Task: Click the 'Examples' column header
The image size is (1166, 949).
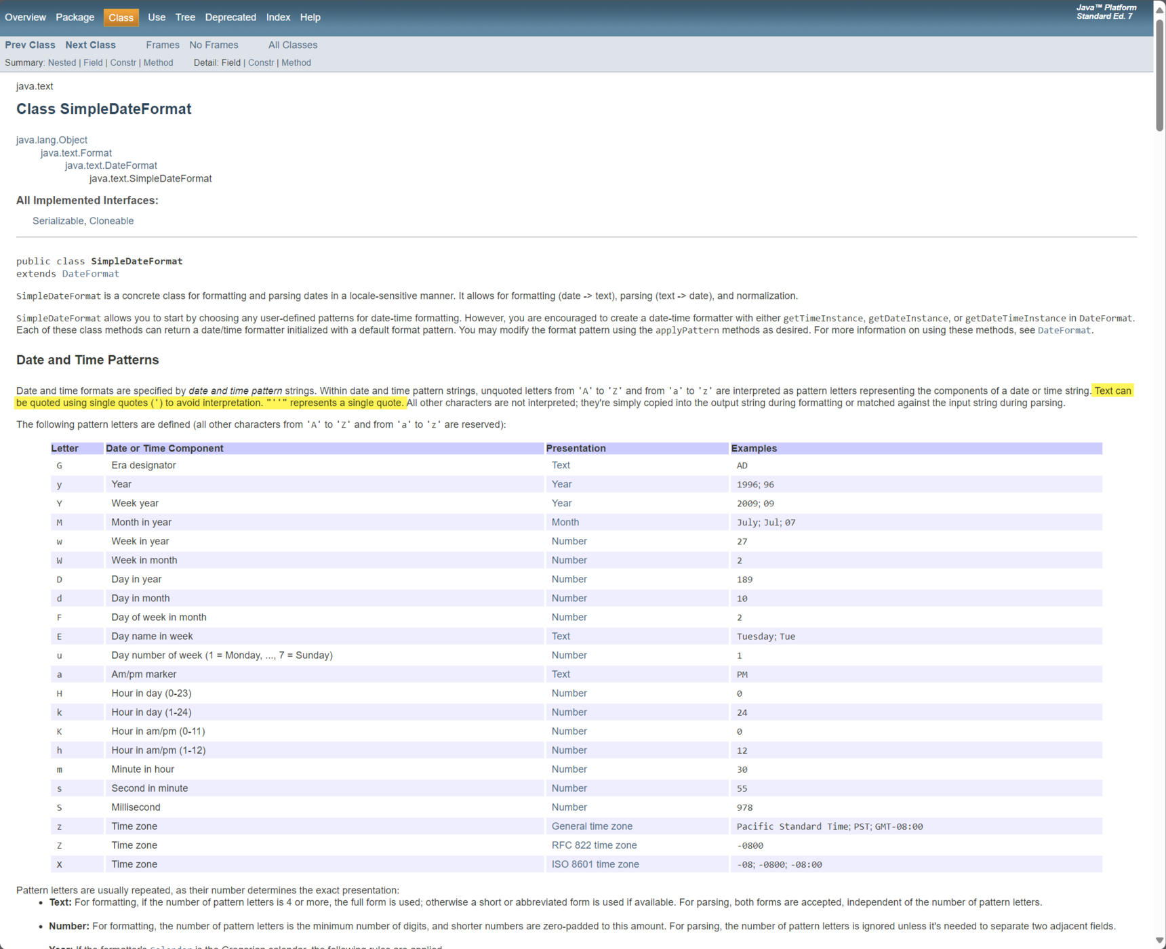Action: click(x=916, y=448)
